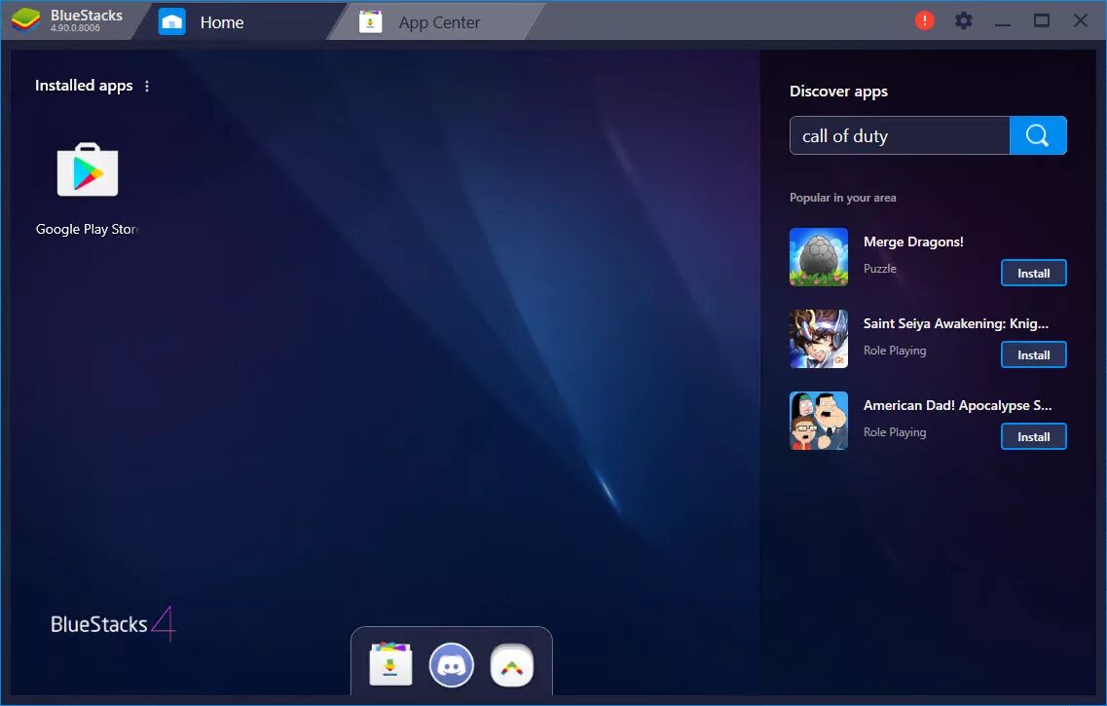1107x706 pixels.
Task: Close the BlueStacks window
Action: [1080, 20]
